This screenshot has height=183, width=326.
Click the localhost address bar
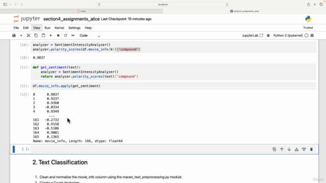(163, 5)
